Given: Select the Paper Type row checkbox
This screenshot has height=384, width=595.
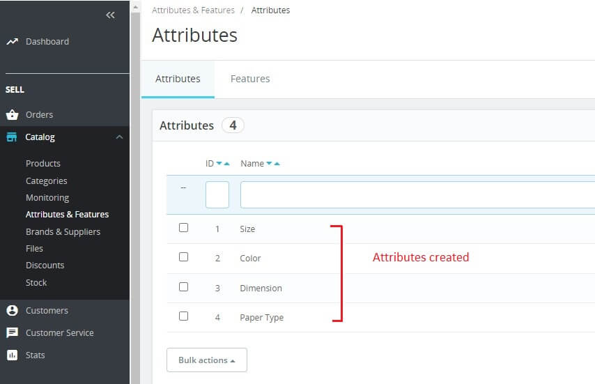Looking at the screenshot, I should pos(184,316).
